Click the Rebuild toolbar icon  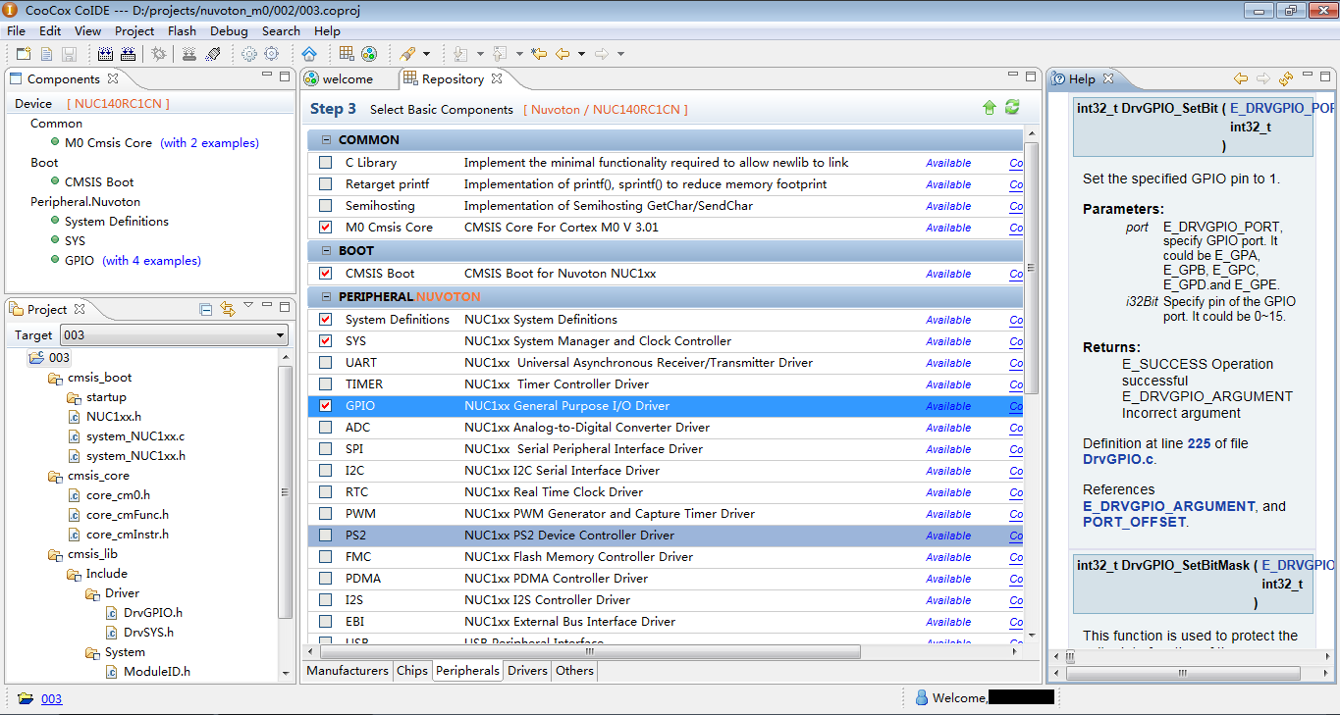(129, 54)
